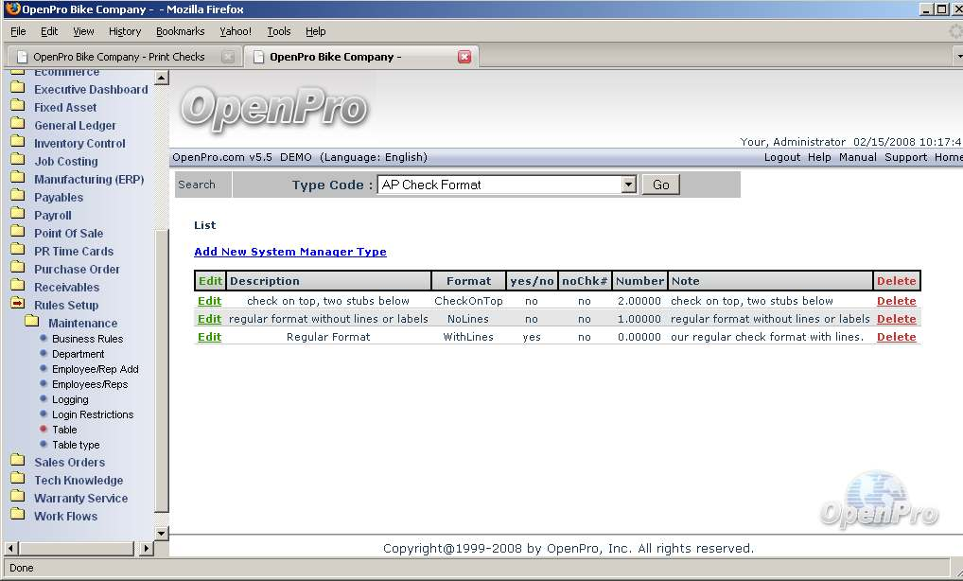Open the Bookmarks menu

(x=180, y=31)
